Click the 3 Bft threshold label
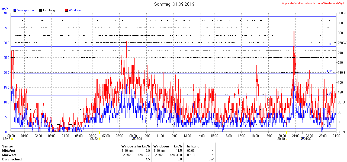Viewport: 347px width, 162px height. 329,93
